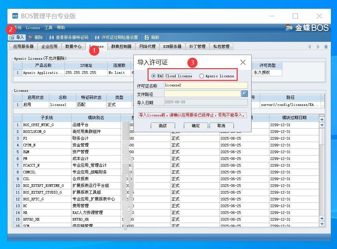Switch to the 私包管理 tab
337x249 pixels.
[221, 46]
